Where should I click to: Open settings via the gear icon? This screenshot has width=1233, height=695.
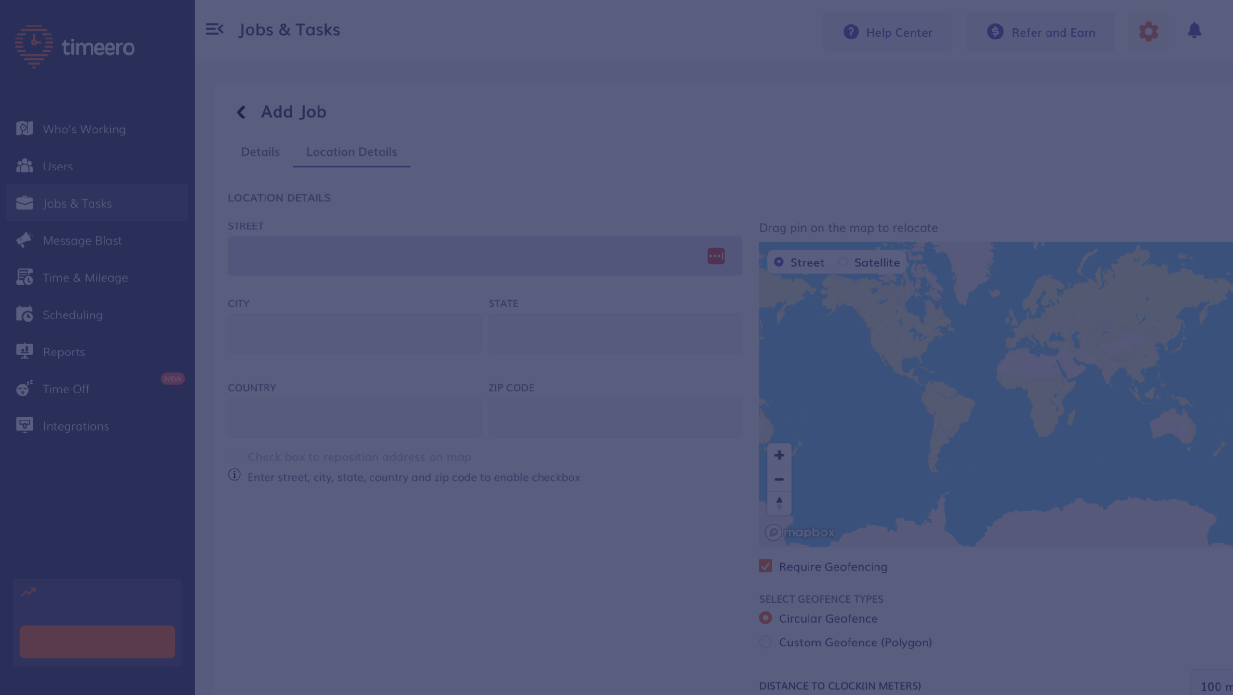(1148, 32)
